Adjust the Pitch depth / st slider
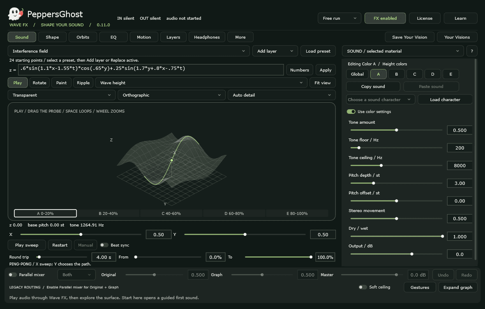This screenshot has width=485, height=309. (x=396, y=183)
